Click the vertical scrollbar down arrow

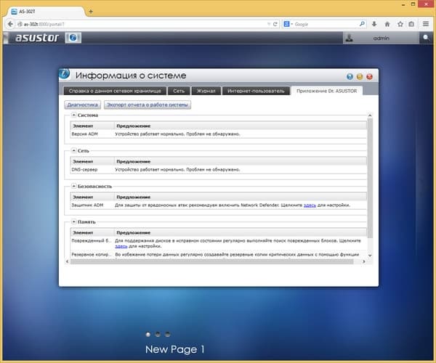coord(370,256)
